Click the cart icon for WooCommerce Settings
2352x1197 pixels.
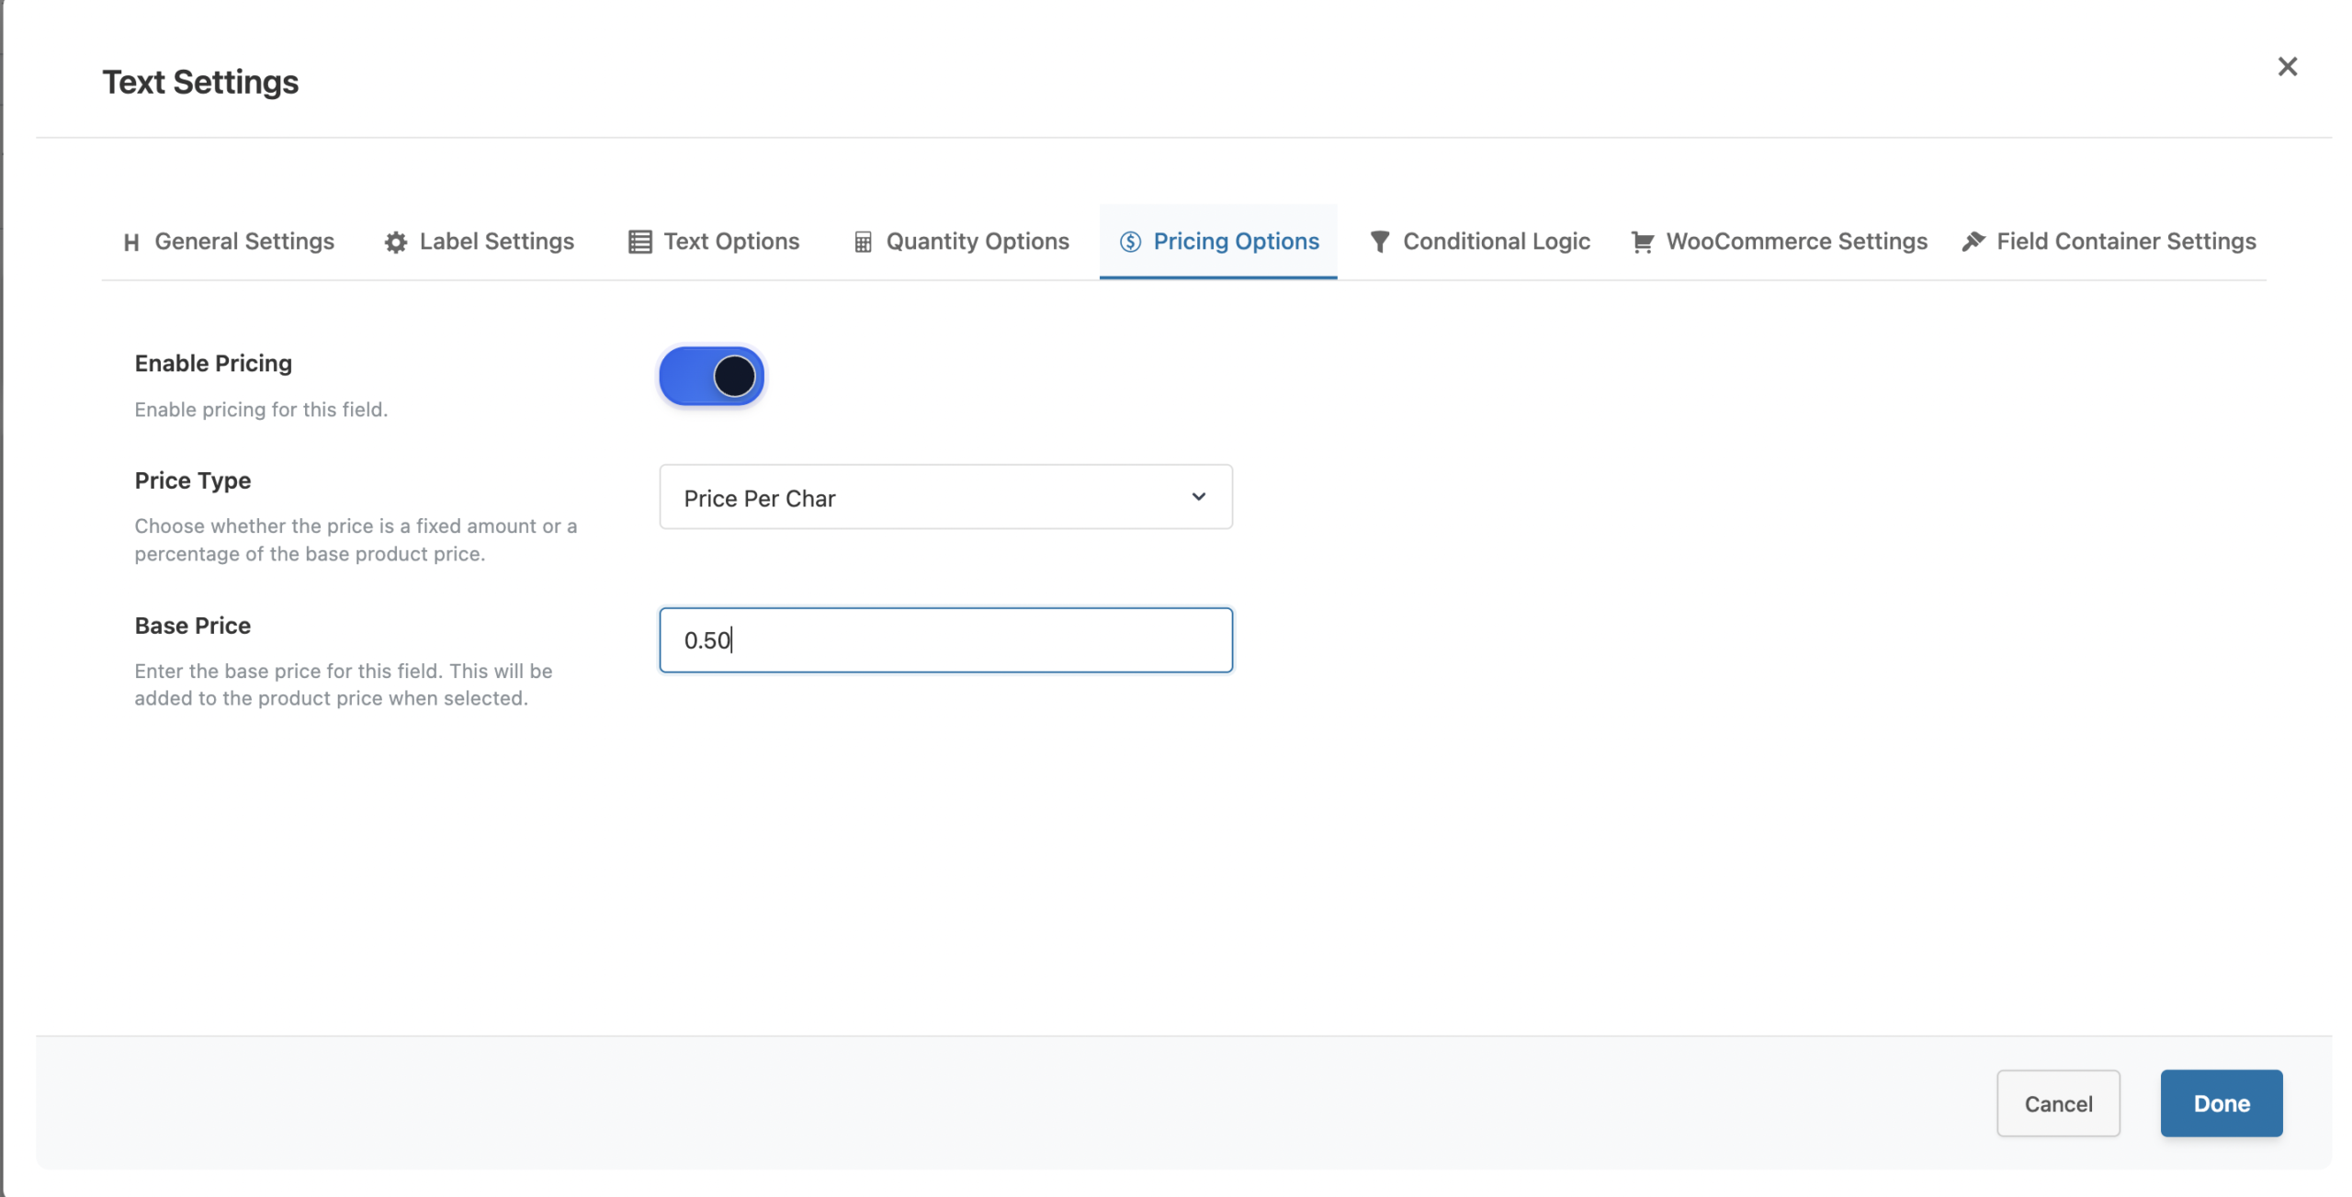point(1642,242)
